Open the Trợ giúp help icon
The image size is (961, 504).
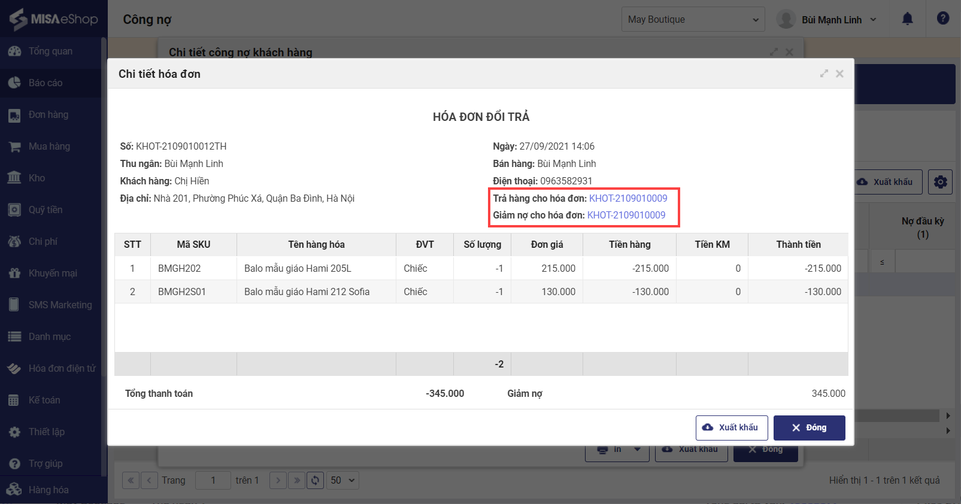pyautogui.click(x=14, y=463)
